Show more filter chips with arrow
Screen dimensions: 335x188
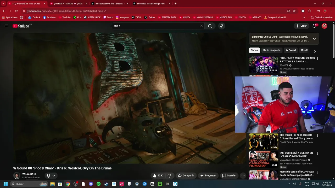[315, 51]
